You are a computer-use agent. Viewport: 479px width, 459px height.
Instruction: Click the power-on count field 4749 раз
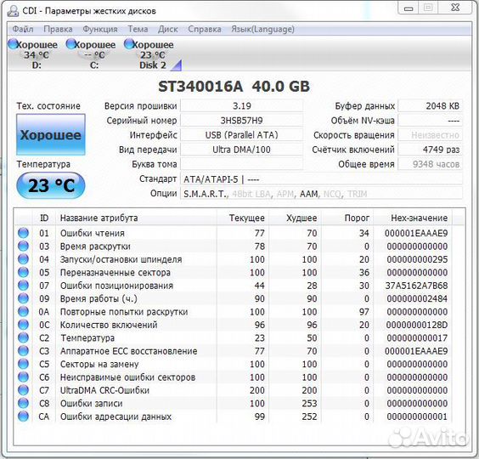(x=430, y=150)
